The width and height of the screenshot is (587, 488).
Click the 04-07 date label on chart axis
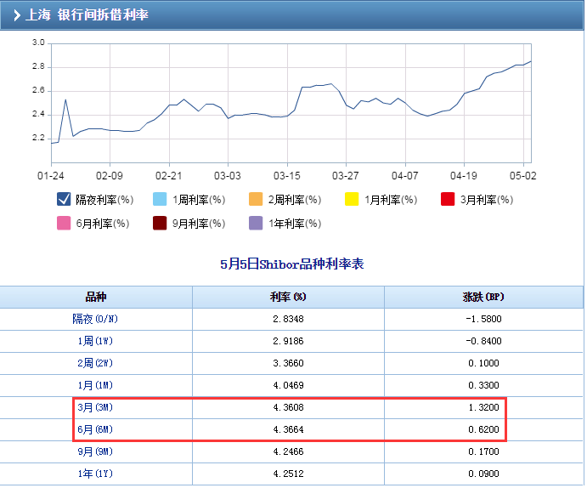[404, 176]
